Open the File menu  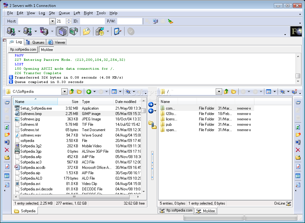click(10, 13)
